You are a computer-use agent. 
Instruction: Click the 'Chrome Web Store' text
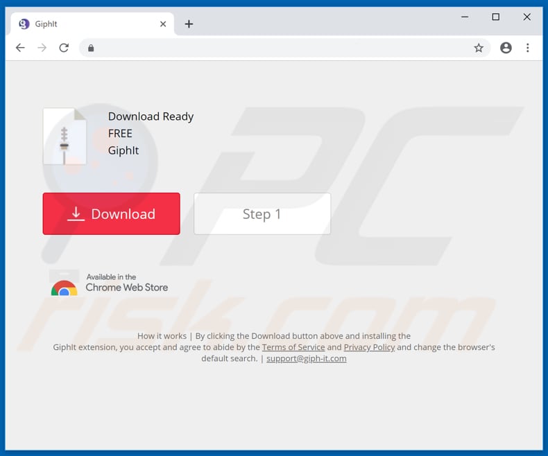pos(126,288)
